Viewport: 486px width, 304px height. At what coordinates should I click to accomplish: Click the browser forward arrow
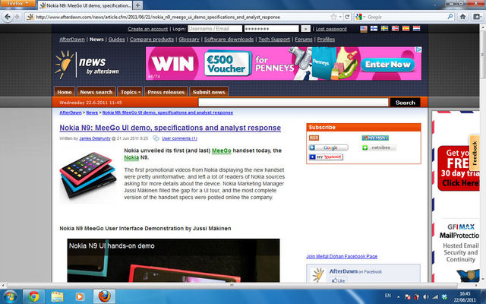[17, 17]
